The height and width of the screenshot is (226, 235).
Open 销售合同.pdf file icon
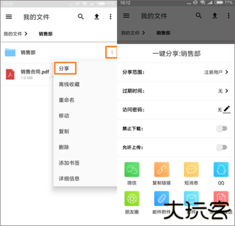click(10, 74)
